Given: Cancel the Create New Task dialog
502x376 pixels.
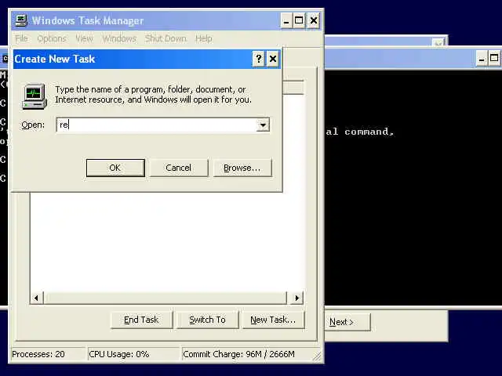Looking at the screenshot, I should [178, 168].
